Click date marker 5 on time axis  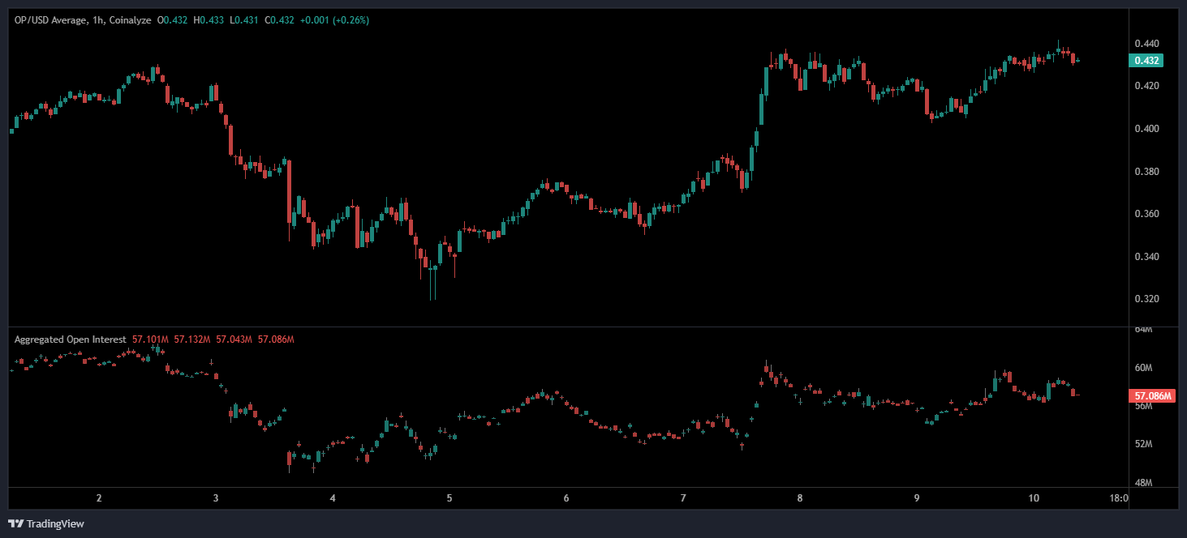449,498
